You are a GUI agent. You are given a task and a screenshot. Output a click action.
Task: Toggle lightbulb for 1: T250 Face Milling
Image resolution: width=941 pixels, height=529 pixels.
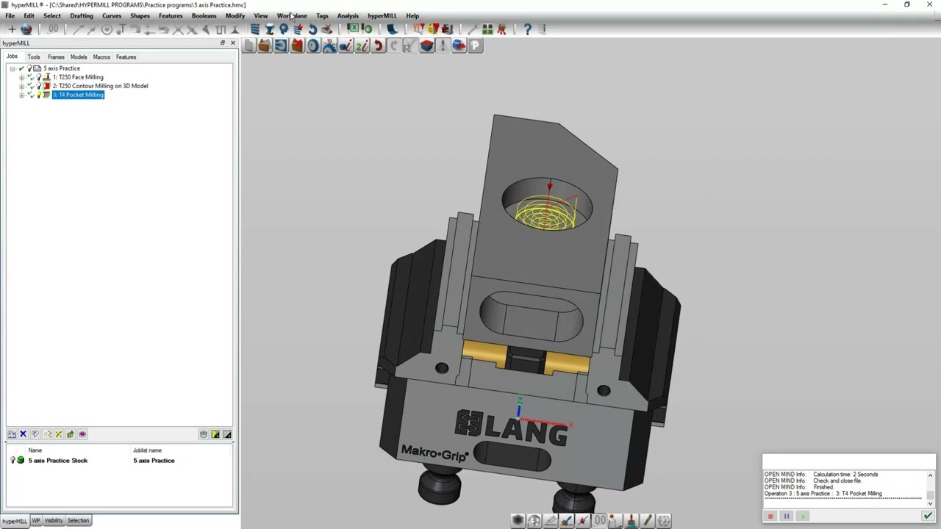point(39,77)
